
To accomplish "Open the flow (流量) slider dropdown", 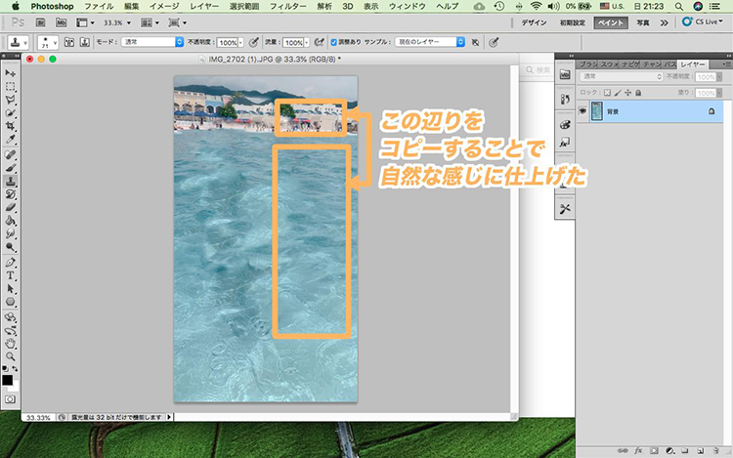I will [307, 43].
